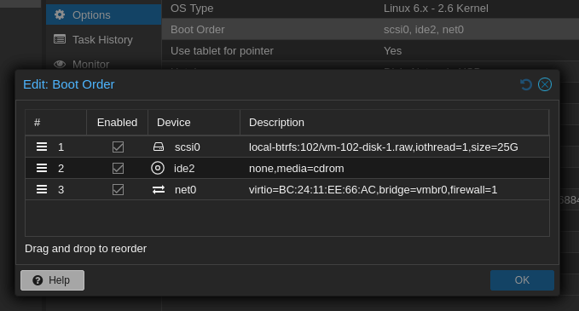Click the Enabled column header
579x311 pixels.
tap(117, 123)
